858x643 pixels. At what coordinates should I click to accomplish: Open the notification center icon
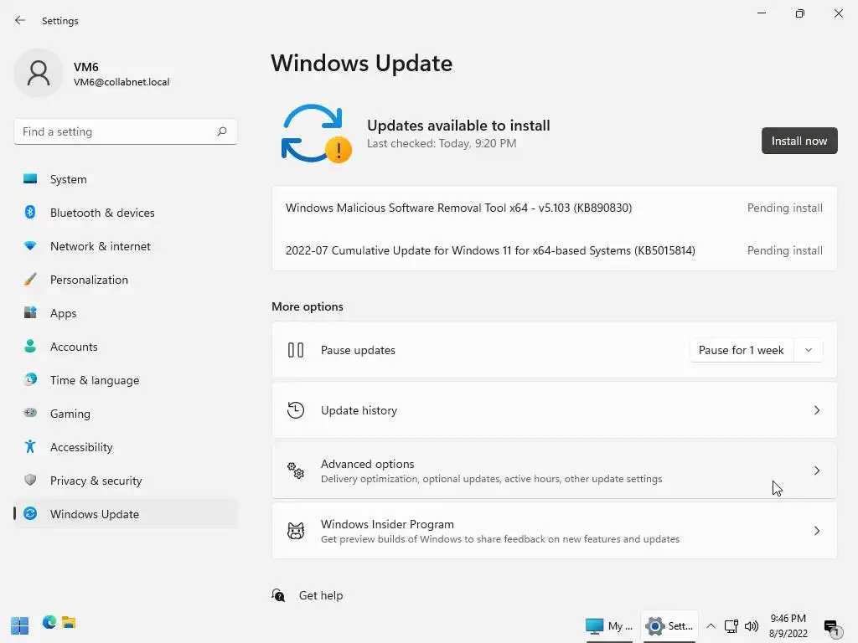tap(832, 627)
